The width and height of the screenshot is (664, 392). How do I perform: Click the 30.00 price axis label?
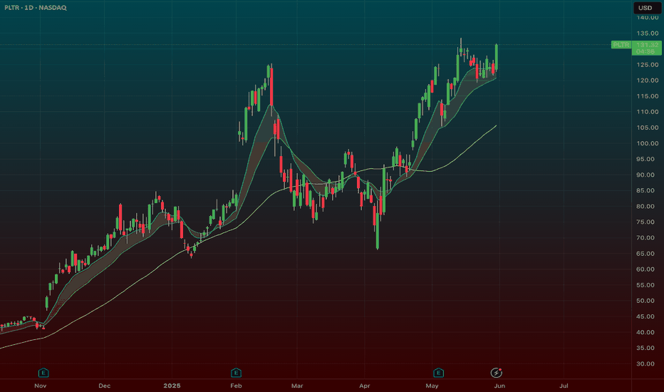coord(645,363)
